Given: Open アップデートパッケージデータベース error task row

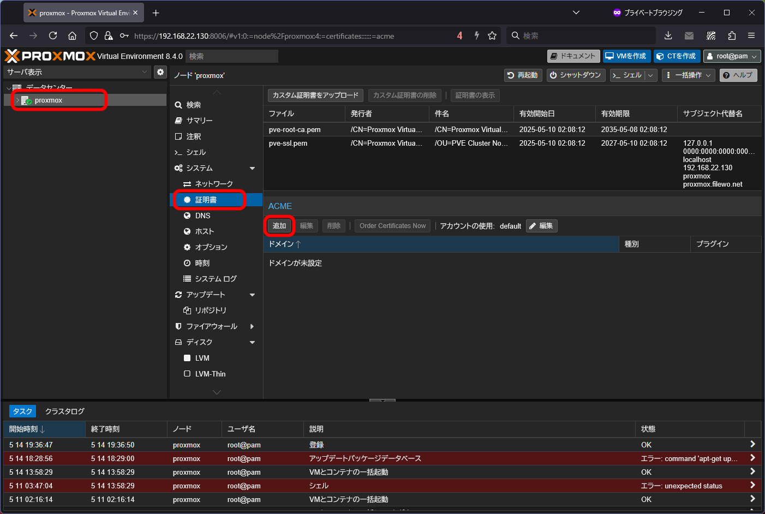Looking at the screenshot, I should pos(382,458).
